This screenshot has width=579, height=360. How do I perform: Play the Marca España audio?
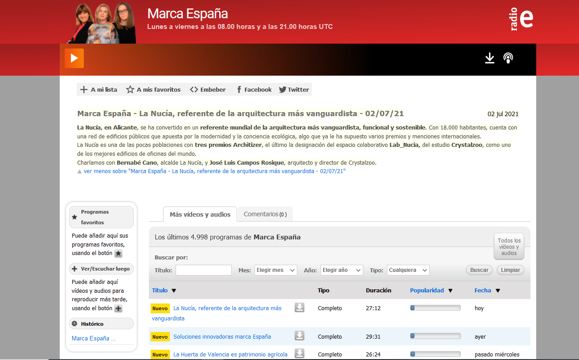74,58
